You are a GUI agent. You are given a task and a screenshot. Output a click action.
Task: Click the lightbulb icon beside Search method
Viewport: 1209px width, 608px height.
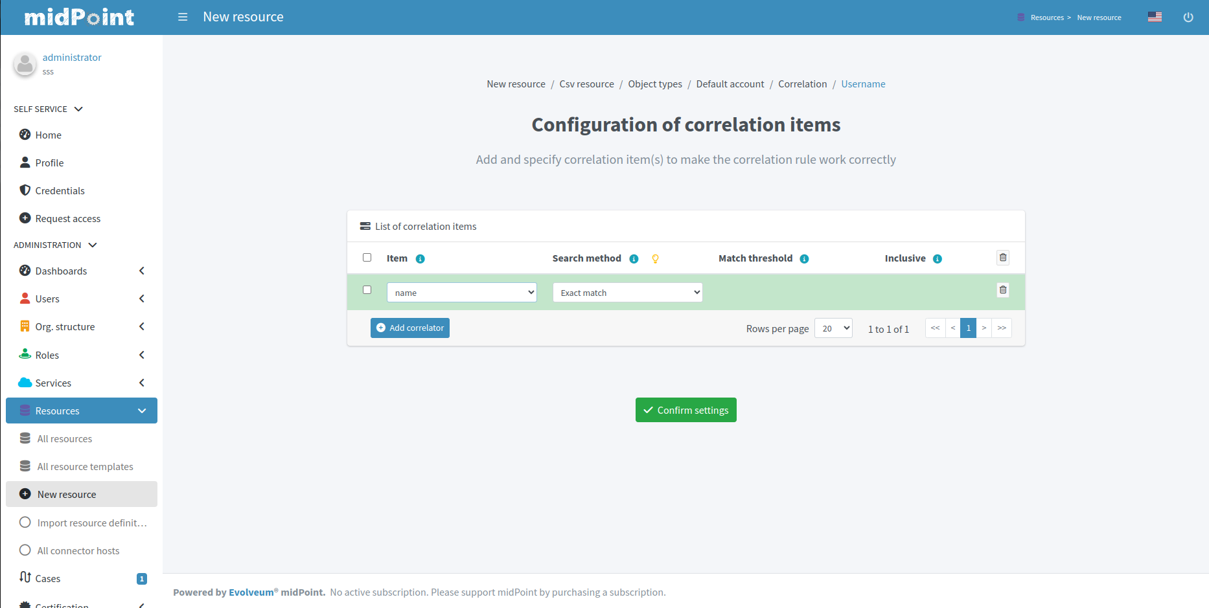[x=655, y=258]
